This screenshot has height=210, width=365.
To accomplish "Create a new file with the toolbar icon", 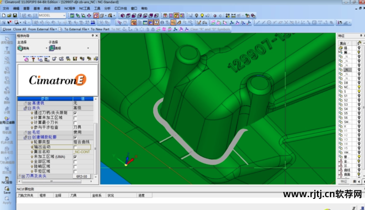I will (x=4, y=15).
